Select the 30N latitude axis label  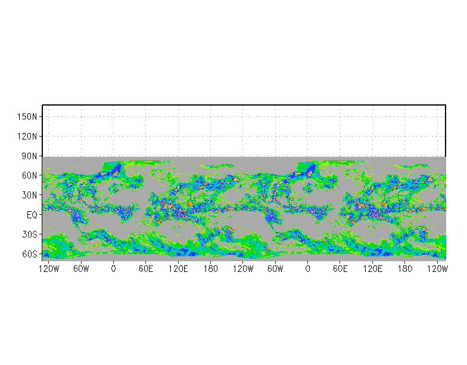pyautogui.click(x=30, y=196)
